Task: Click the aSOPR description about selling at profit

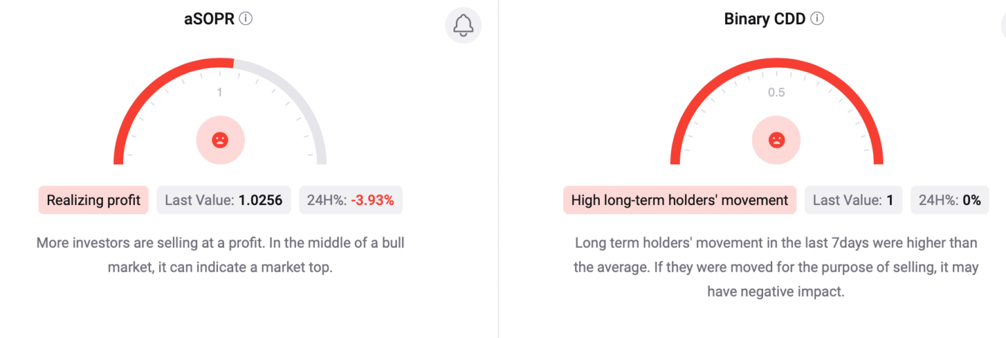Action: point(220,255)
